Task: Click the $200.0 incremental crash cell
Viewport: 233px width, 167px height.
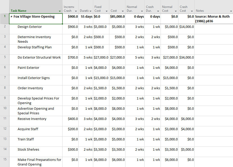Action: (70, 131)
